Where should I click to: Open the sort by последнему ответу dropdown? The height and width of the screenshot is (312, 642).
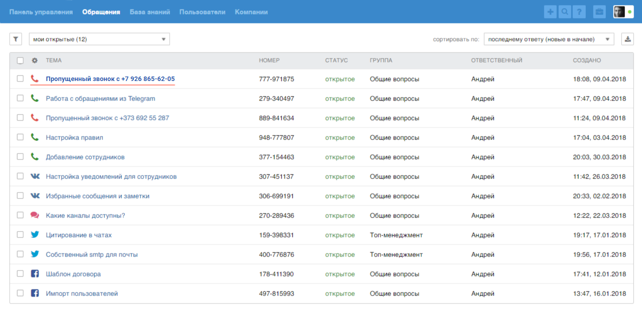coord(549,39)
